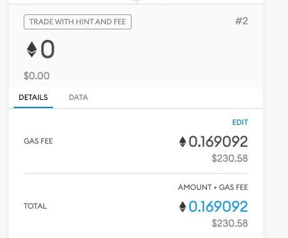
Task: Click the divider line below gas fee
Action: pos(136,173)
